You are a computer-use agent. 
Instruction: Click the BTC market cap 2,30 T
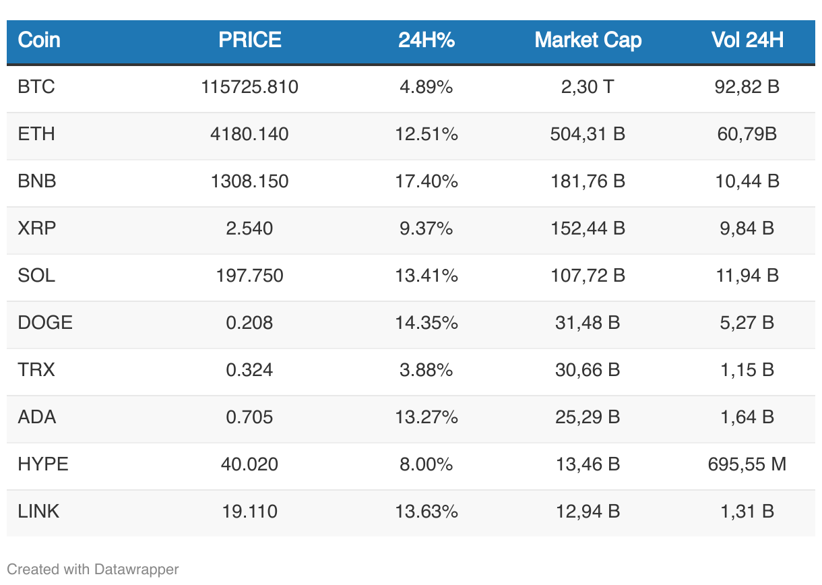tap(588, 87)
